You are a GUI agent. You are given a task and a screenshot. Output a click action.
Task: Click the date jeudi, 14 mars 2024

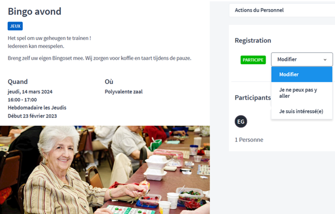tap(30, 92)
